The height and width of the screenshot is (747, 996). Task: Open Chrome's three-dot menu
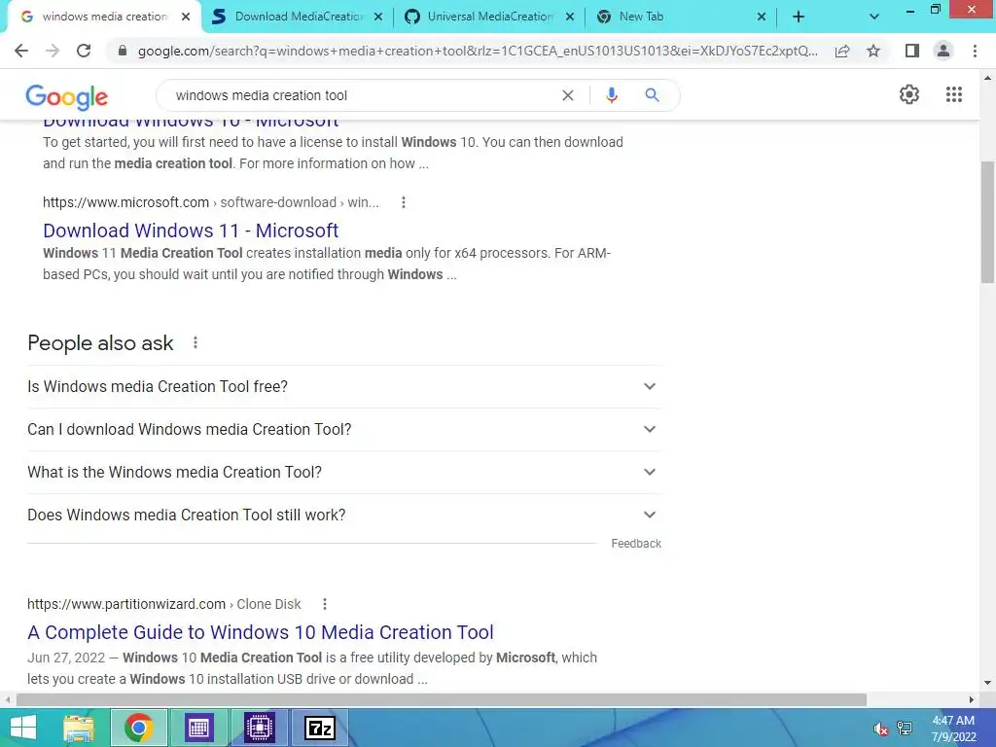pyautogui.click(x=975, y=51)
